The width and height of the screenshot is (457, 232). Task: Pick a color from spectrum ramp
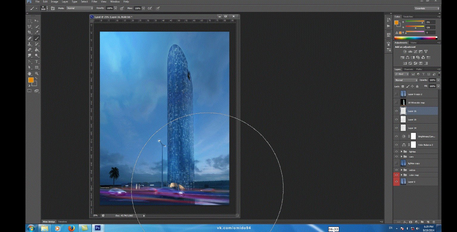[416, 38]
